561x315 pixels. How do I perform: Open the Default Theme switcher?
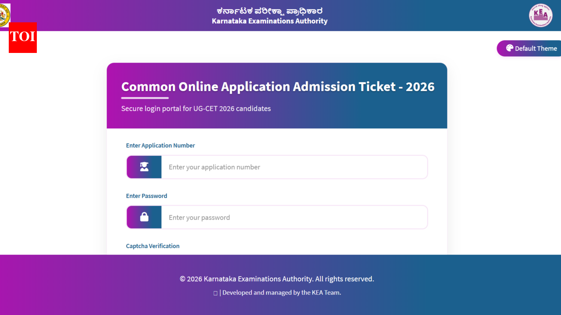(530, 49)
